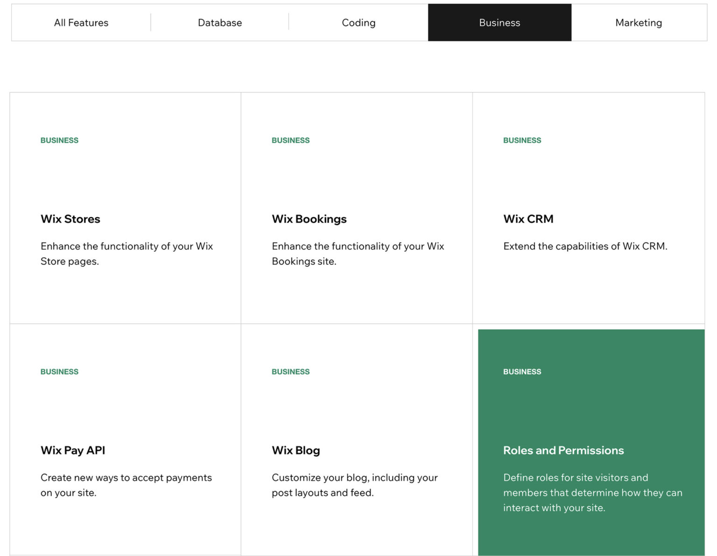717x556 pixels.
Task: Click the Wix CRM heading
Action: click(x=528, y=219)
